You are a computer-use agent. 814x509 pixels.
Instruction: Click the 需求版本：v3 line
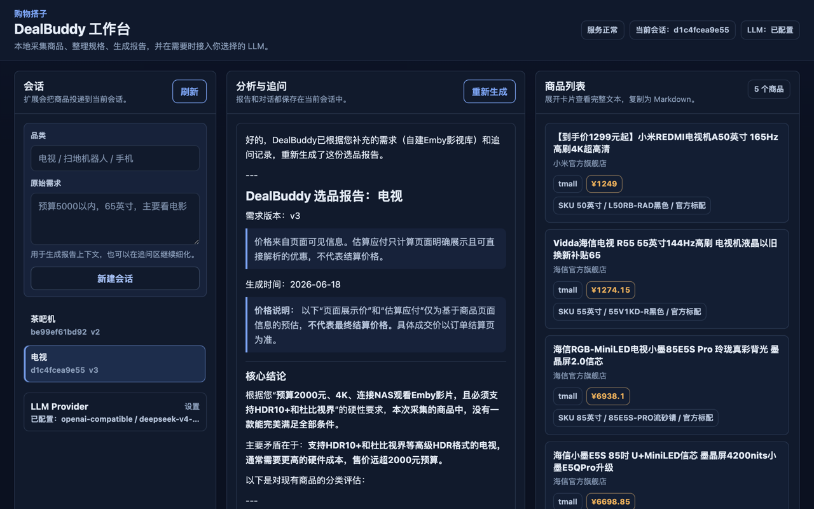[x=273, y=216]
